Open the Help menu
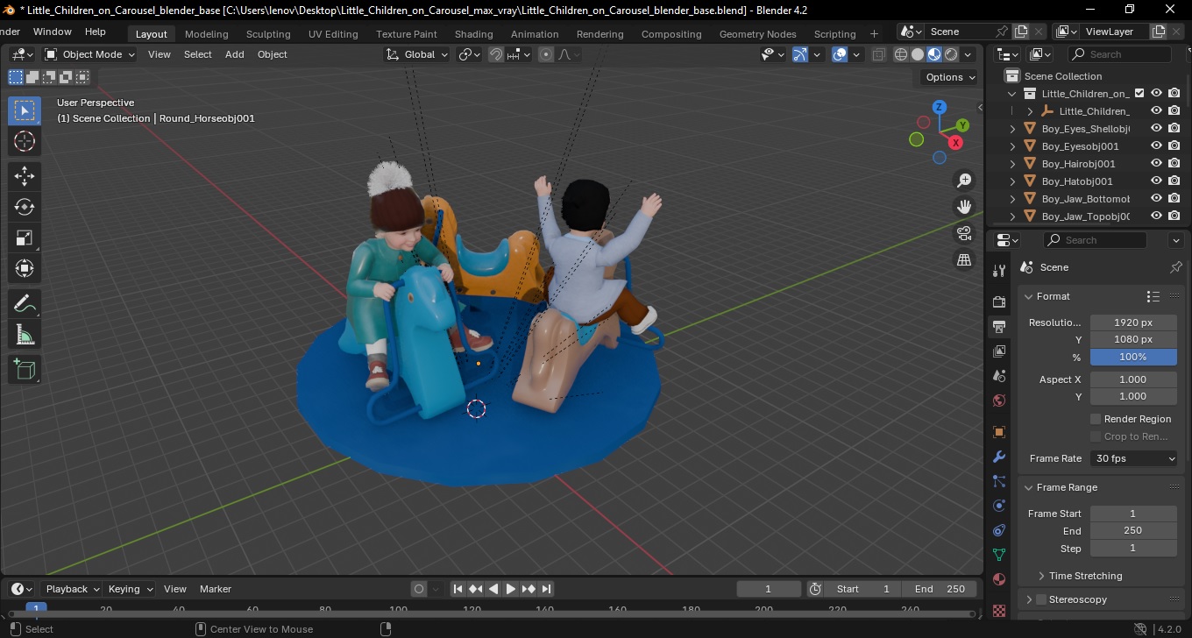Image resolution: width=1192 pixels, height=638 pixels. click(96, 32)
